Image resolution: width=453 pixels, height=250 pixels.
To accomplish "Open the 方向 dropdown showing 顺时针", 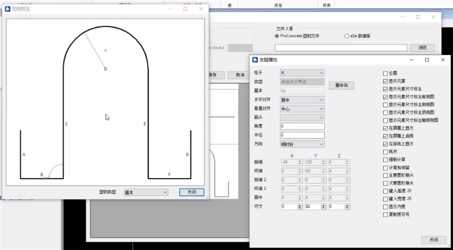I will pos(302,144).
